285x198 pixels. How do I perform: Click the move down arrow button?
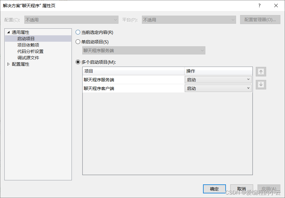click(x=261, y=85)
